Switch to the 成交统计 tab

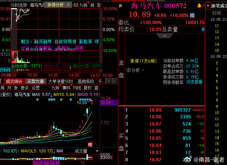[14, 82]
